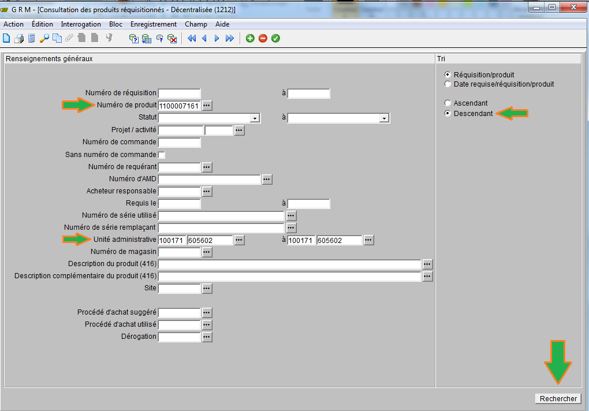This screenshot has width=589, height=411.
Task: Select the Ascendant sort order
Action: pos(448,103)
